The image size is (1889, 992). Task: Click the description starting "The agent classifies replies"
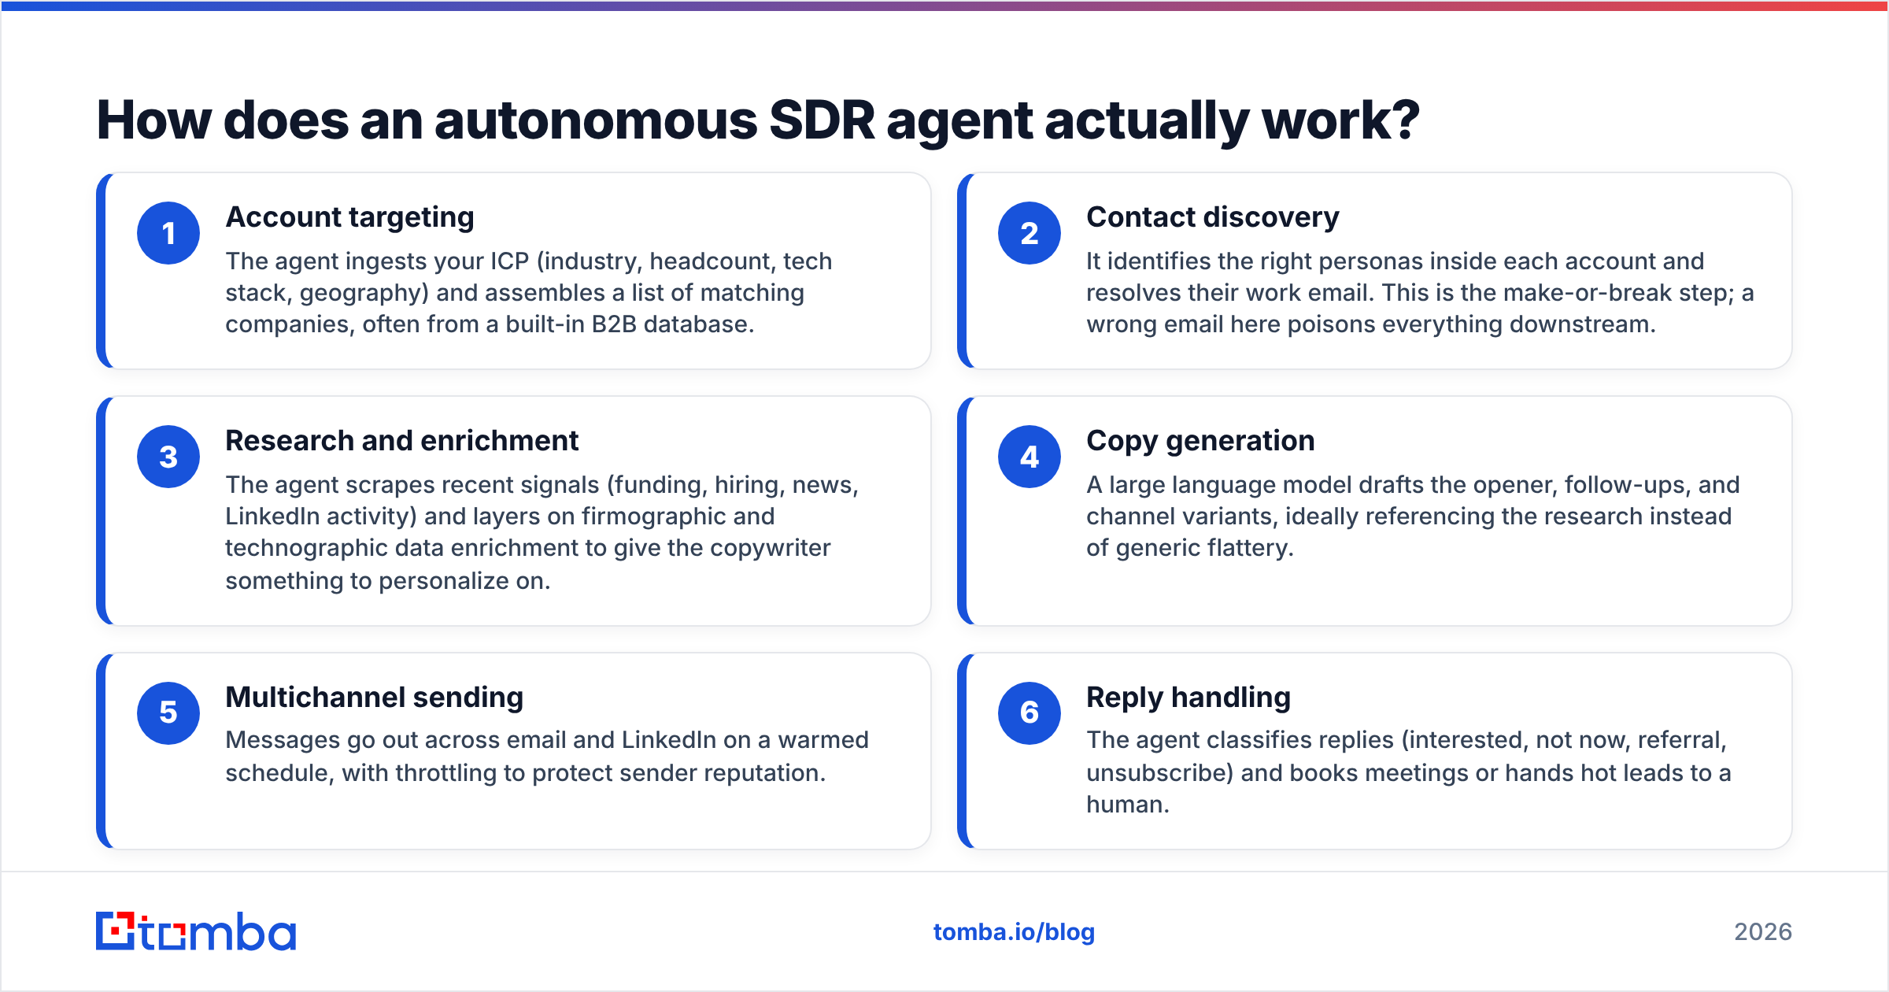tap(1409, 772)
